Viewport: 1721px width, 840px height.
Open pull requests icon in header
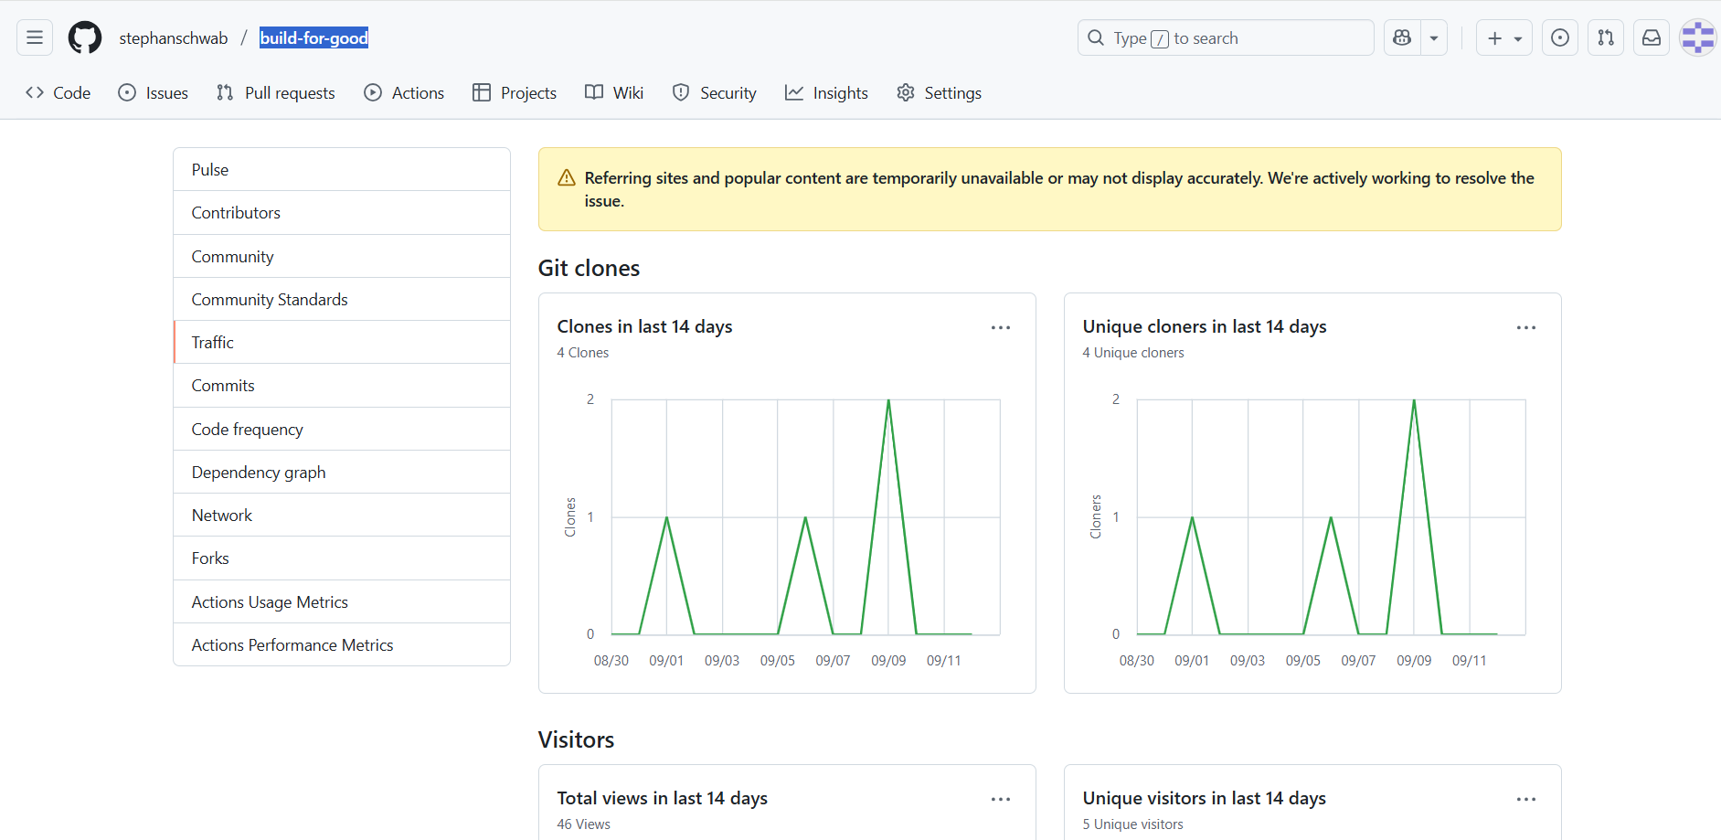pos(1606,37)
